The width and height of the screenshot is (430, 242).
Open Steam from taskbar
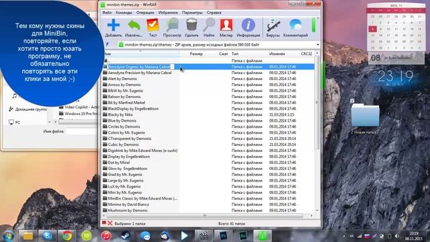[126, 236]
